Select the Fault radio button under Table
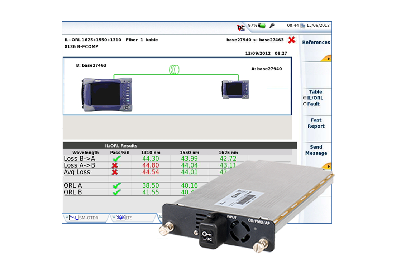401x269 pixels. click(x=305, y=104)
